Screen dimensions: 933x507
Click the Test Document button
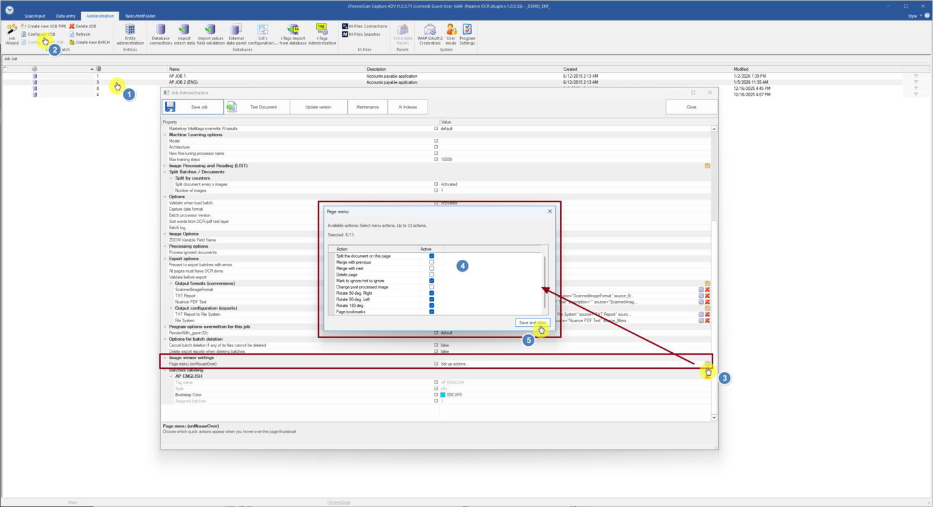point(257,107)
